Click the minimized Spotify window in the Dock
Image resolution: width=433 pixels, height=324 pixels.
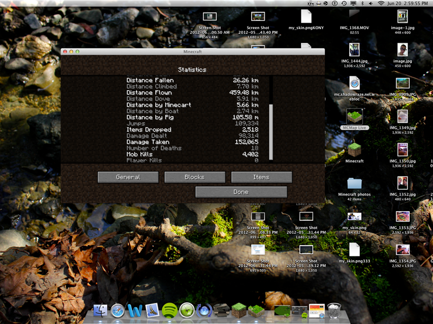click(x=300, y=312)
